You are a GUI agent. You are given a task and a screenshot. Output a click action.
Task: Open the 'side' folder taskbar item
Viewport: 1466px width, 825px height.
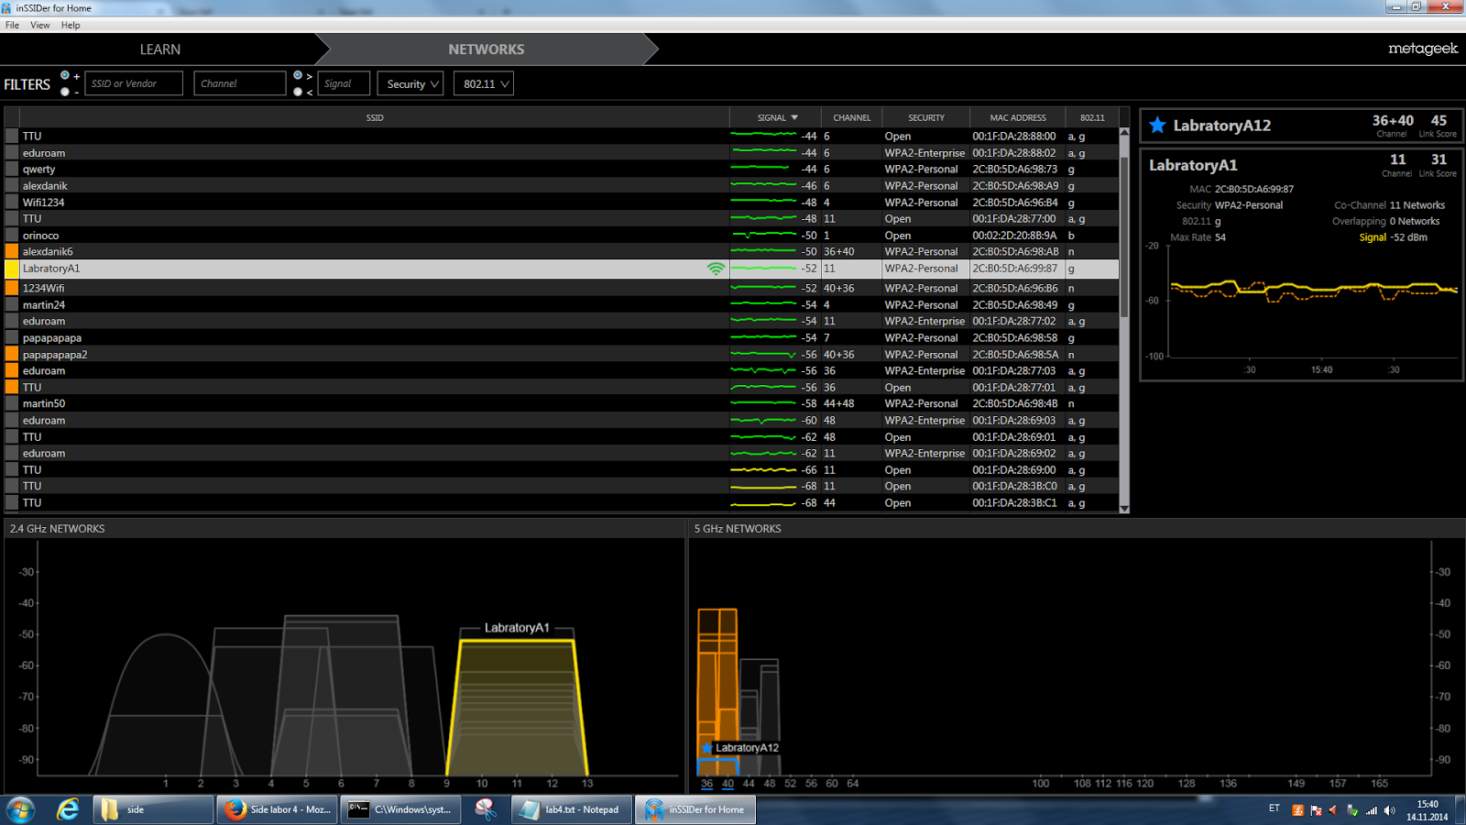pyautogui.click(x=153, y=809)
